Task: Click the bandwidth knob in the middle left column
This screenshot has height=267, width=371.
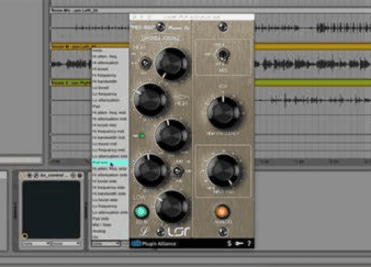Action: pos(171,135)
